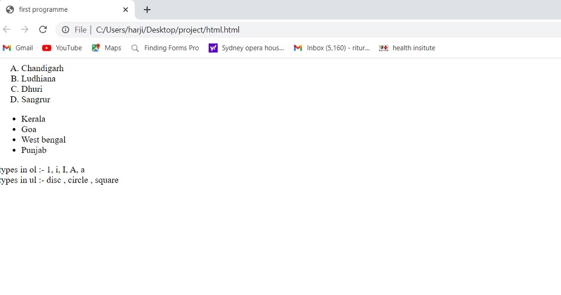Viewport: 561px width, 295px height.
Task: Close the 'first programme' tab
Action: click(x=126, y=10)
